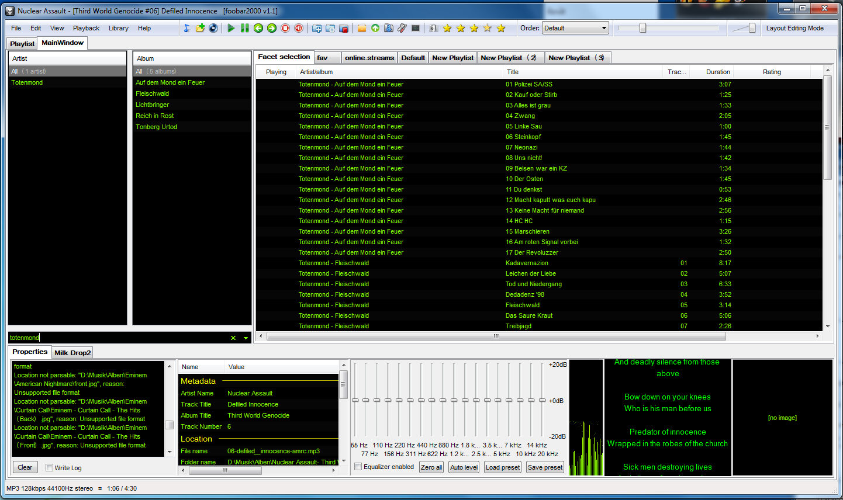Enable the Equalizer enabled checkbox
Image resolution: width=843 pixels, height=500 pixels.
point(358,467)
